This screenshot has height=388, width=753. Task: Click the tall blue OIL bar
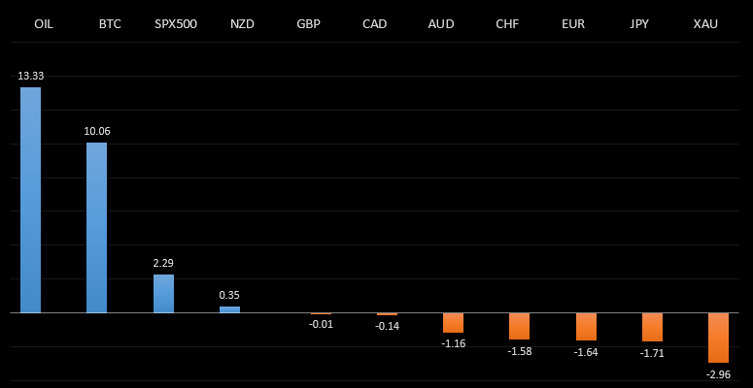31,200
